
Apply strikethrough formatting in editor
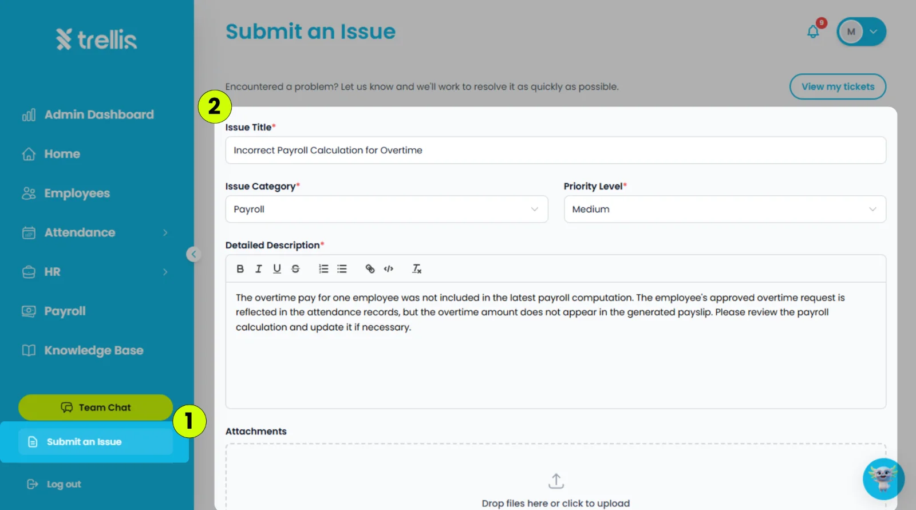point(295,268)
